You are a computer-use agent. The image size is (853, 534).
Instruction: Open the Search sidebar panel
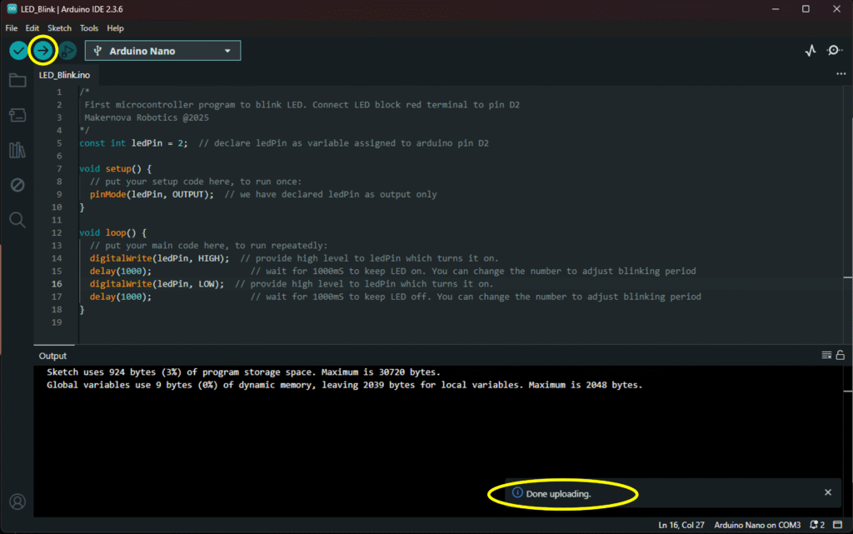17,219
